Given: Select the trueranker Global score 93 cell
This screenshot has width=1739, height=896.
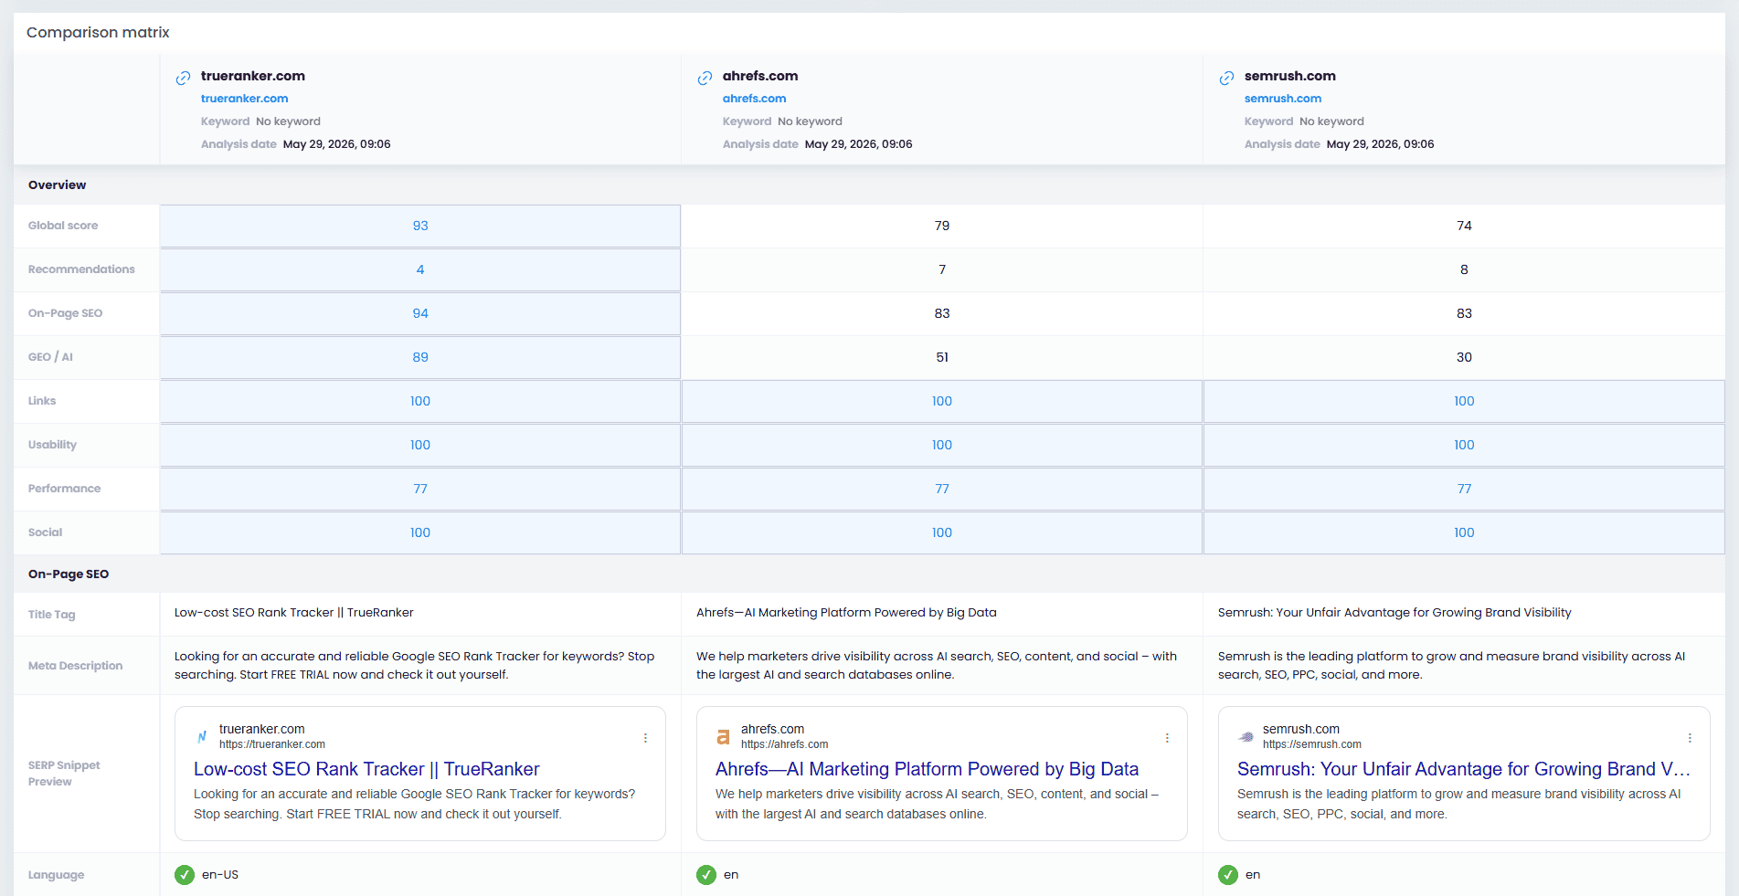Looking at the screenshot, I should pyautogui.click(x=420, y=226).
